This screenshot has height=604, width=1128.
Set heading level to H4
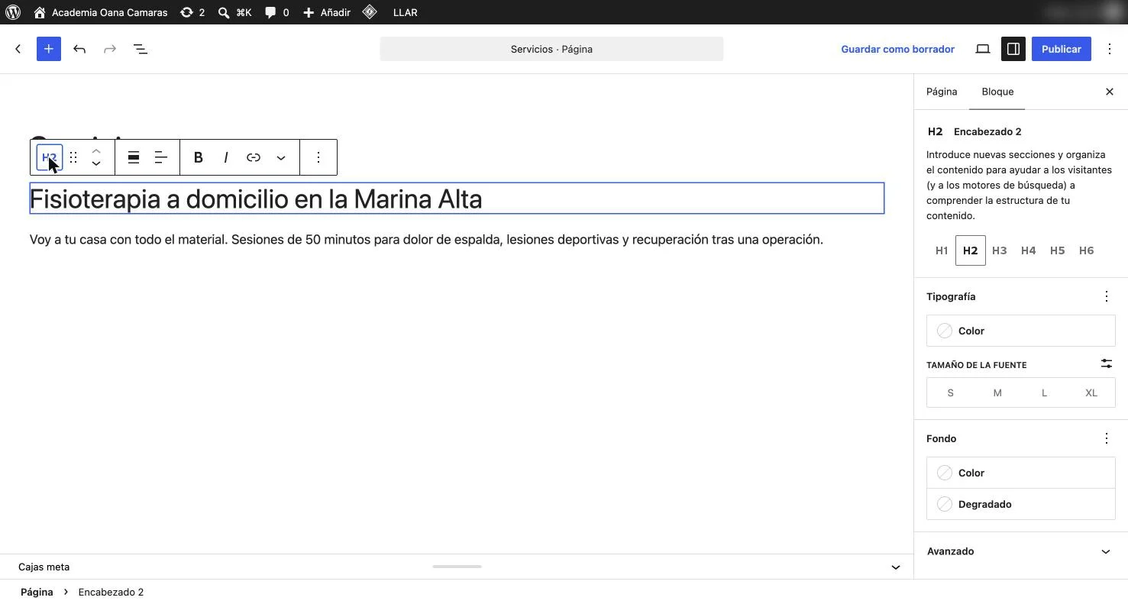[1029, 250]
